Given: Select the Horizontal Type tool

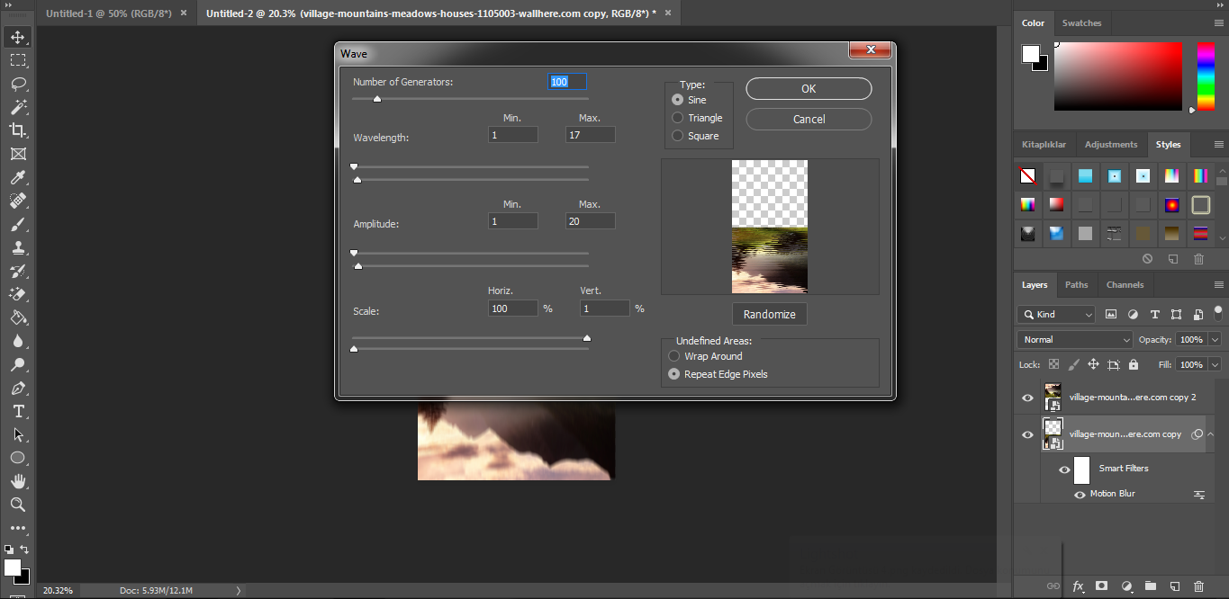Looking at the screenshot, I should point(18,411).
